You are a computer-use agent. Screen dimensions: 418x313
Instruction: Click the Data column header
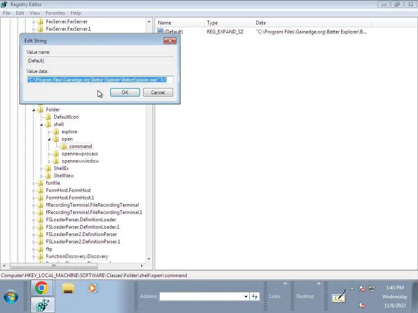point(312,23)
